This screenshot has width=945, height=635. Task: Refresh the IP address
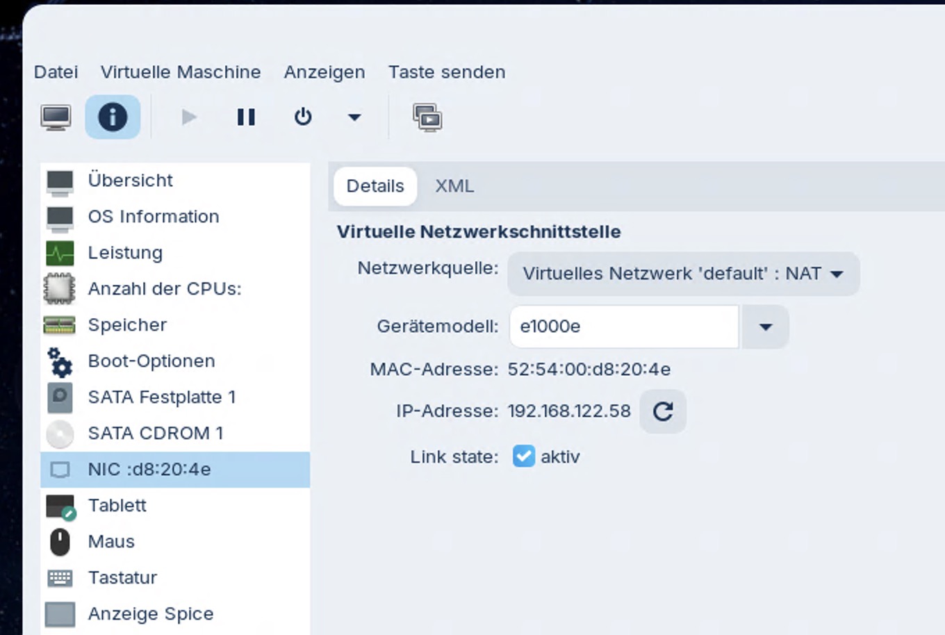click(x=663, y=411)
